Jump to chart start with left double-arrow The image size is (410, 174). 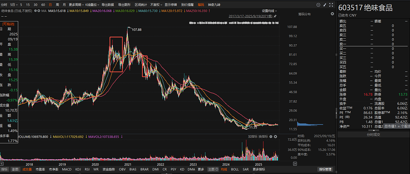(x=2, y=164)
